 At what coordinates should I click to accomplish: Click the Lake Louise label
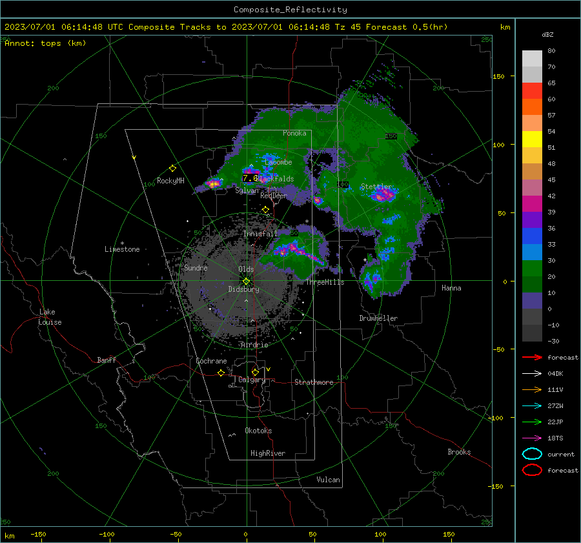50,317
